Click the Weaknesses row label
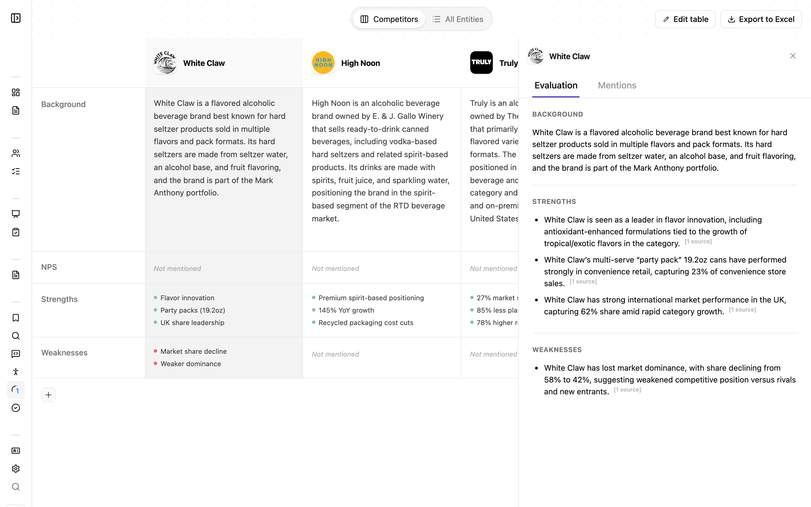This screenshot has width=811, height=507. tap(64, 353)
